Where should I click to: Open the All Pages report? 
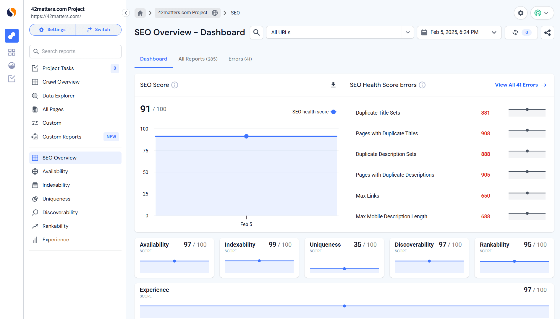click(53, 109)
